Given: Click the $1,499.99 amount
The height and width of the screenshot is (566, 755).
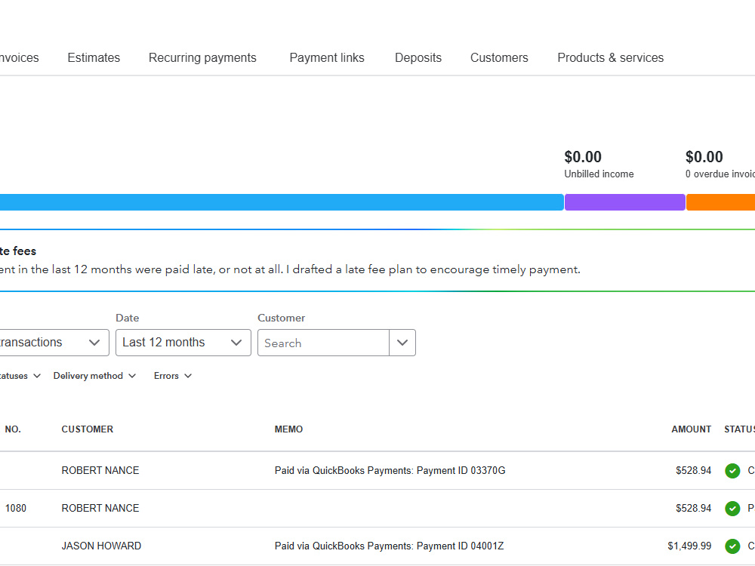Looking at the screenshot, I should click(689, 546).
